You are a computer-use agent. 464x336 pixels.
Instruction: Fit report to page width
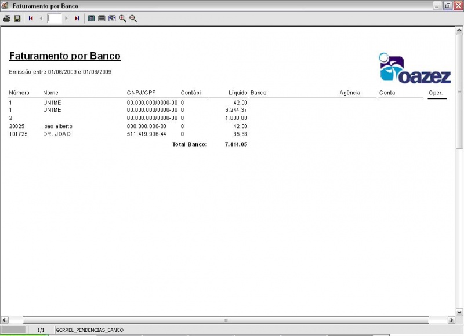112,19
